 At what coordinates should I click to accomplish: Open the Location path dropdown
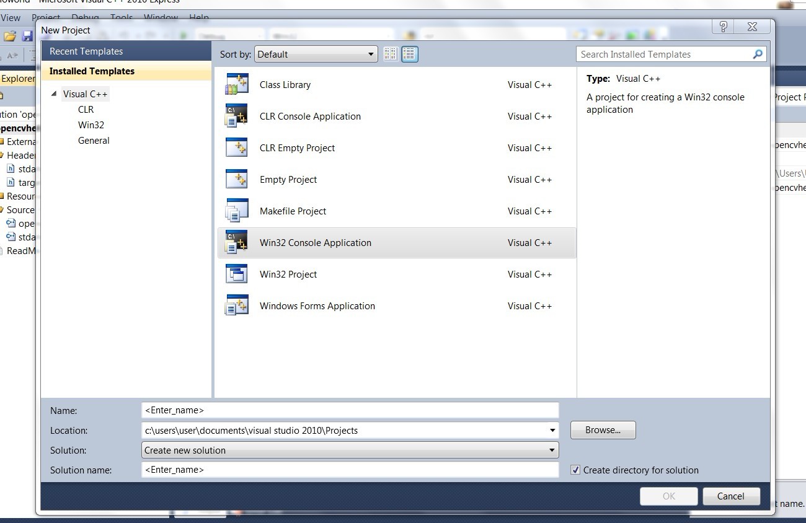coord(551,430)
